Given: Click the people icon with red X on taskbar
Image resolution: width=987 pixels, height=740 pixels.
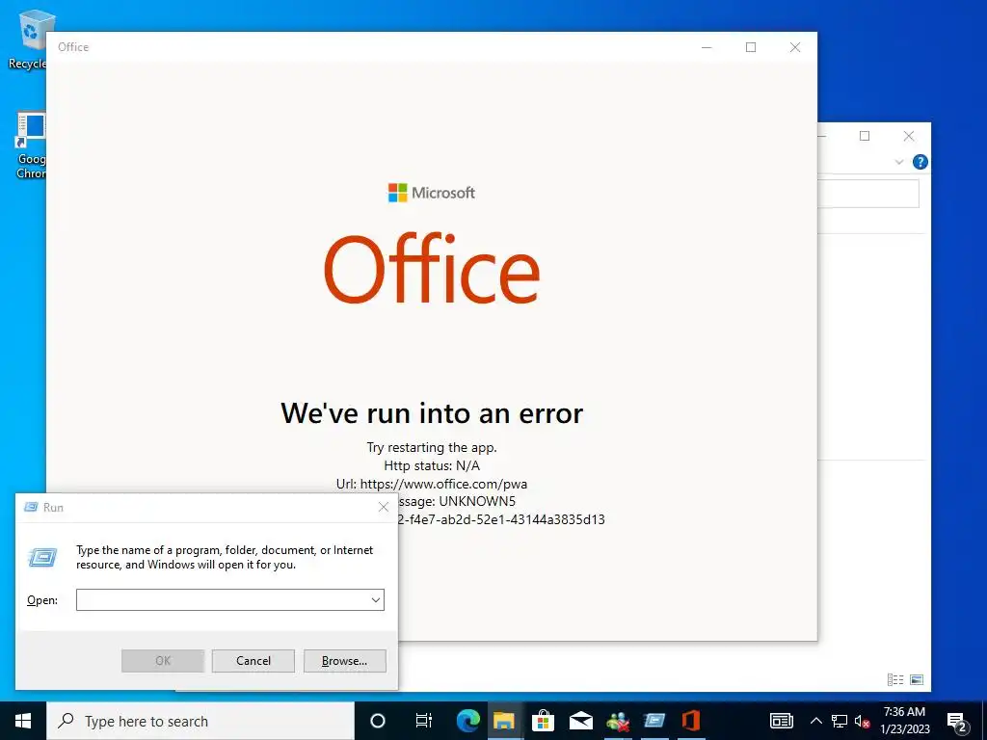Looking at the screenshot, I should 618,721.
